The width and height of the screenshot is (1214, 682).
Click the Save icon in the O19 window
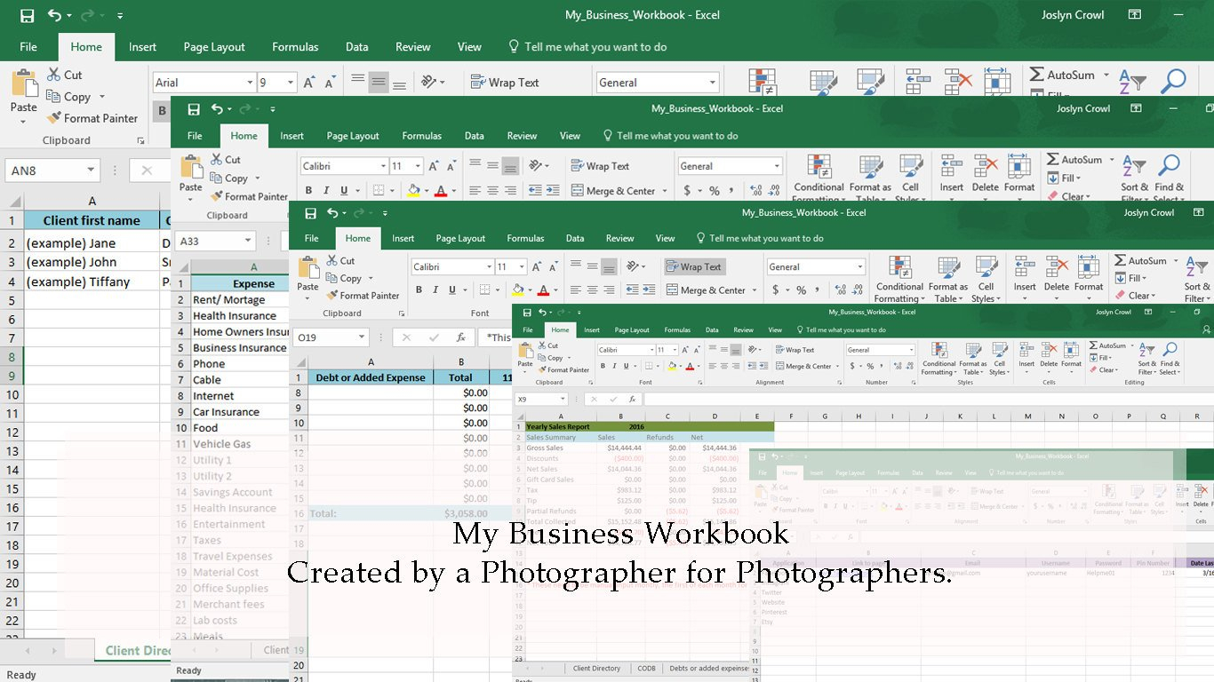pos(310,213)
